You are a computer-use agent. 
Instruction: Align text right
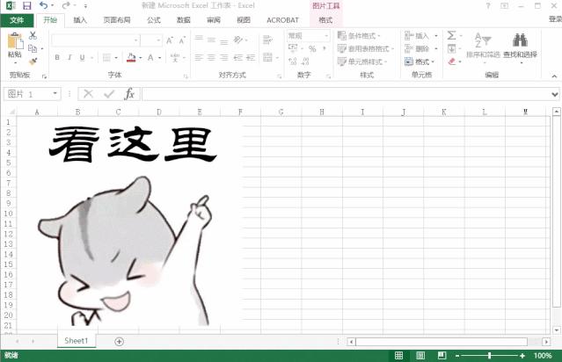pos(224,57)
